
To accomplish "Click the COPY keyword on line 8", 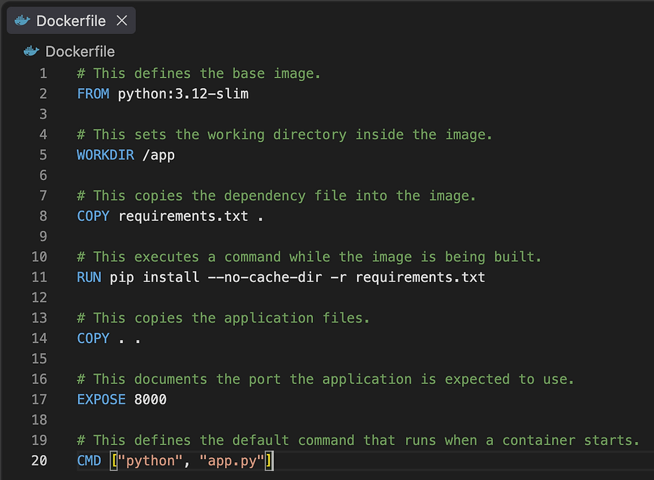I will tap(93, 216).
